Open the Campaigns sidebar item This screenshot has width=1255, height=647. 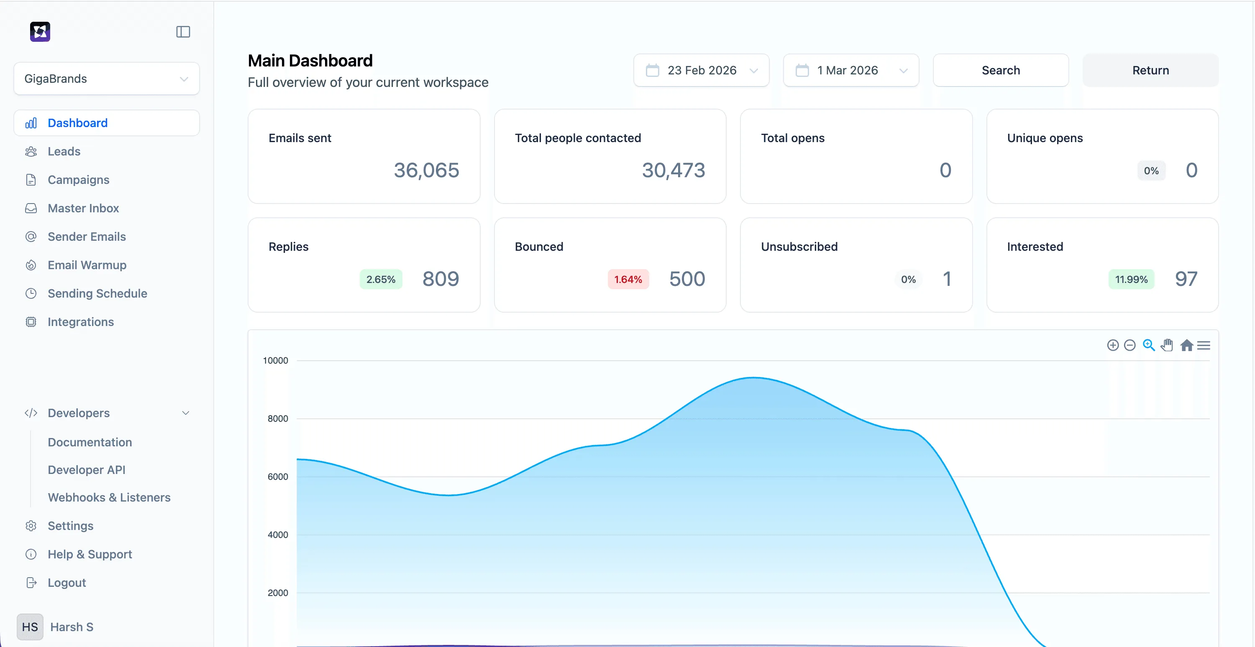(79, 180)
